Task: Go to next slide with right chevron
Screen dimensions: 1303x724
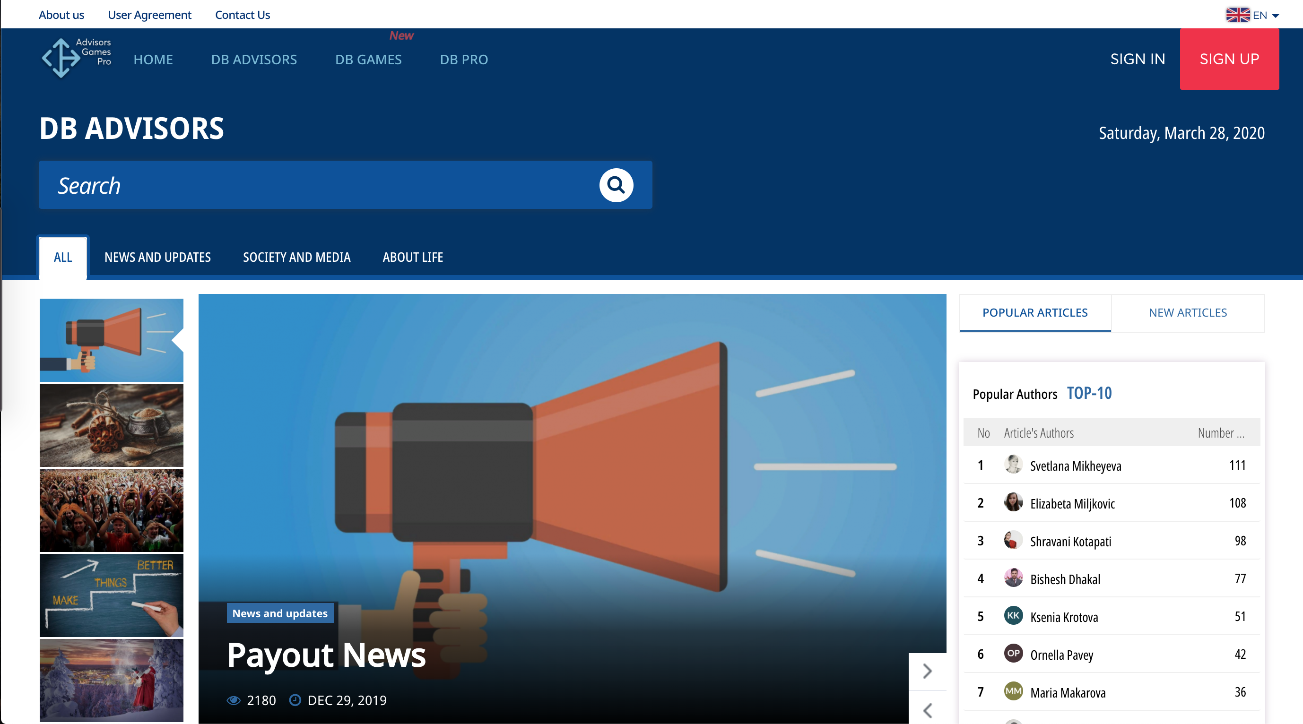Action: pyautogui.click(x=927, y=671)
